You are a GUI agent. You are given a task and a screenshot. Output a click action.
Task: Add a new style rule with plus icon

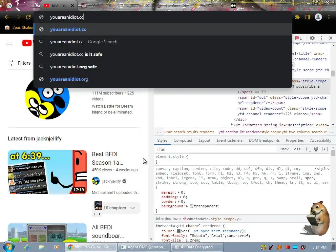[307, 149]
